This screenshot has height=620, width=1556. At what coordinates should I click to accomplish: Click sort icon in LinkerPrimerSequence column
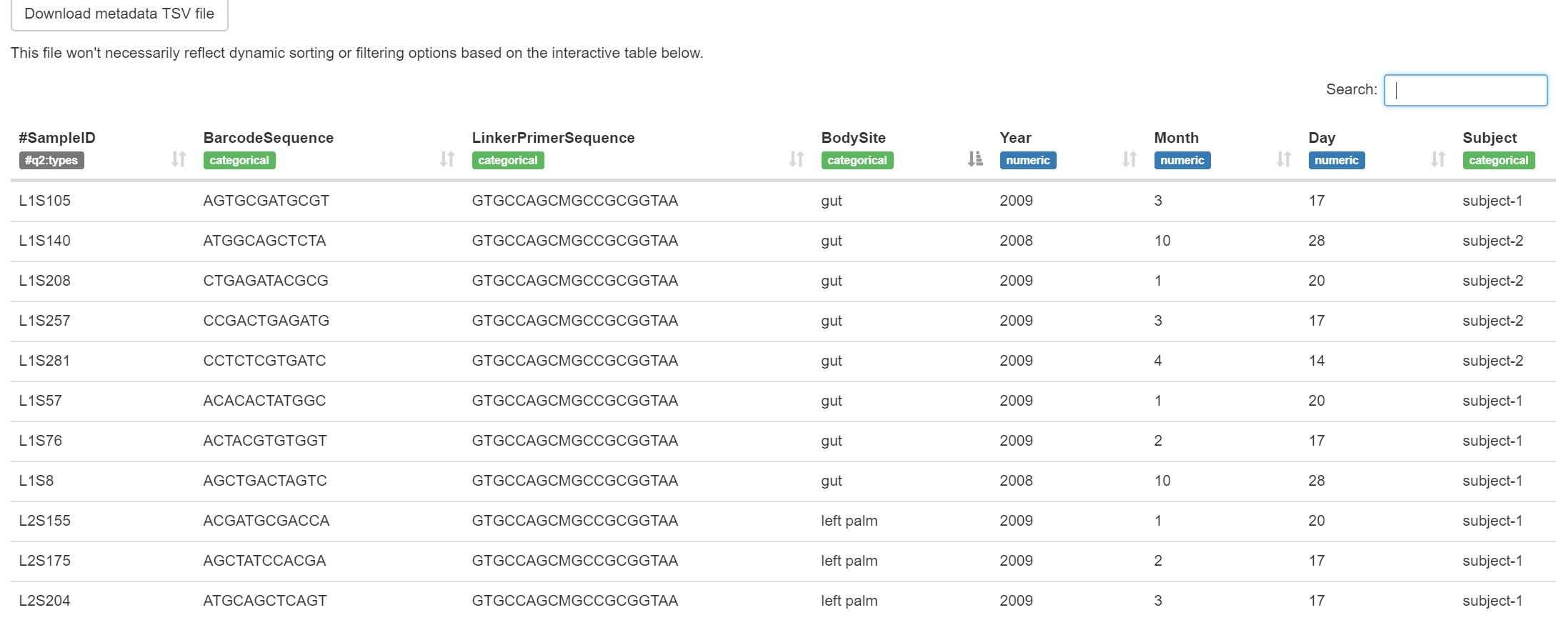796,159
